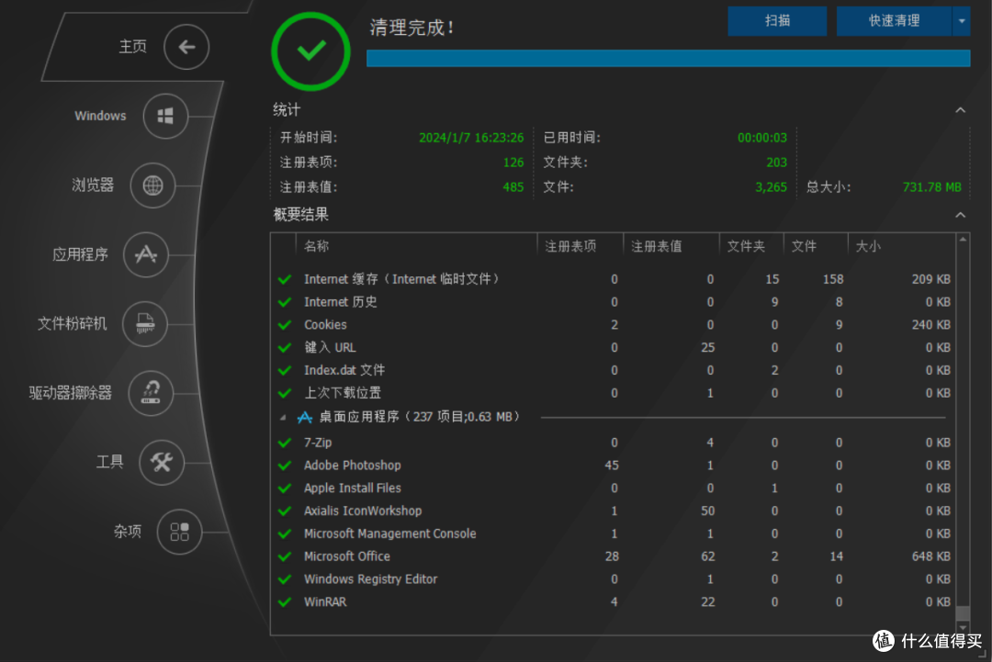
Task: Sort by the 大小 column header
Action: point(868,246)
